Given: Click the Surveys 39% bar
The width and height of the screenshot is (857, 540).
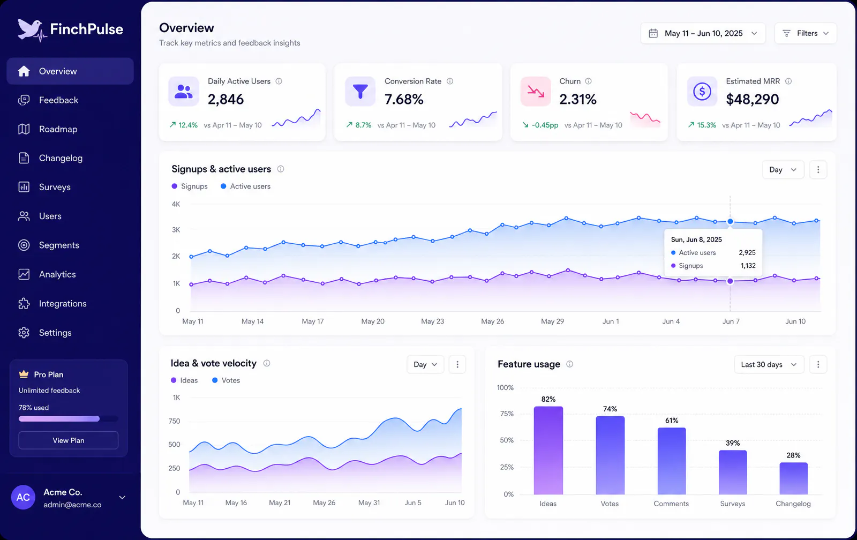Looking at the screenshot, I should click(733, 472).
